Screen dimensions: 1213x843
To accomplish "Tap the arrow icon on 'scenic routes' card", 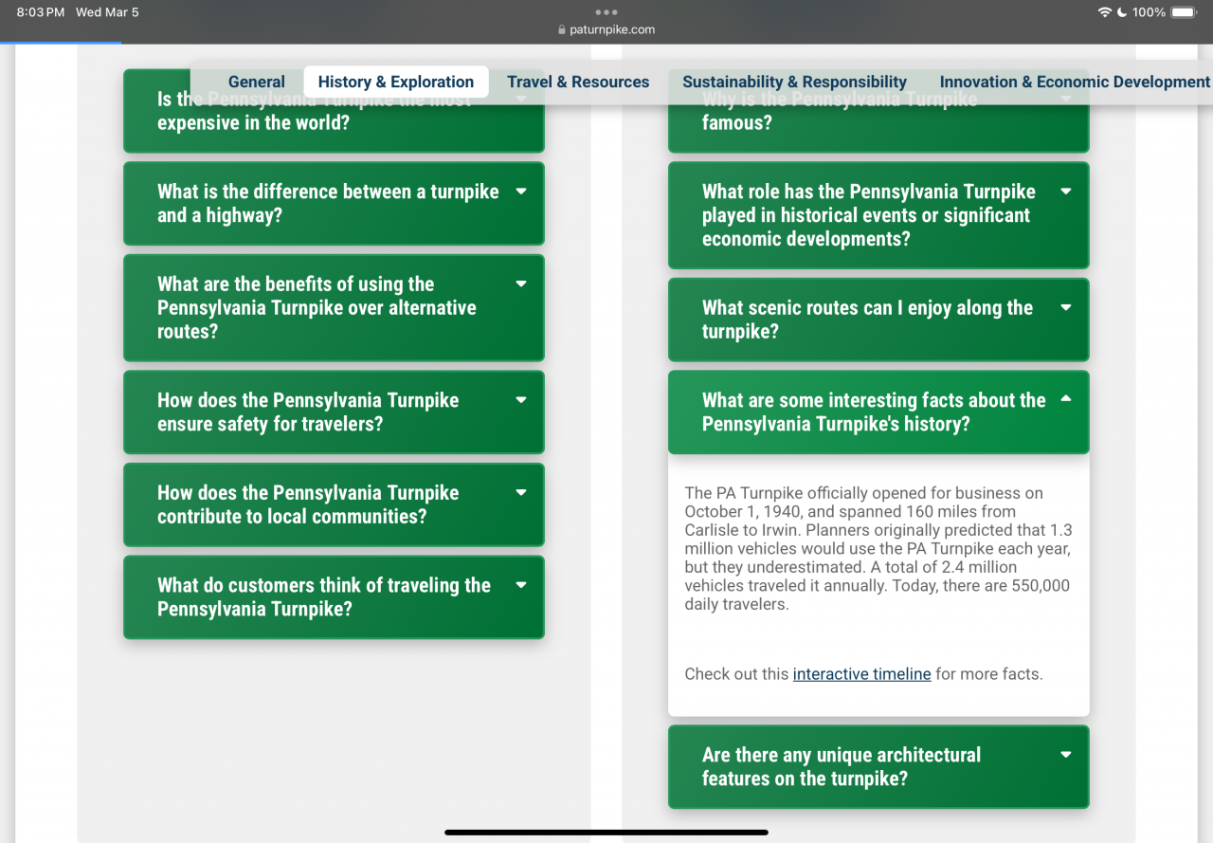I will point(1066,307).
